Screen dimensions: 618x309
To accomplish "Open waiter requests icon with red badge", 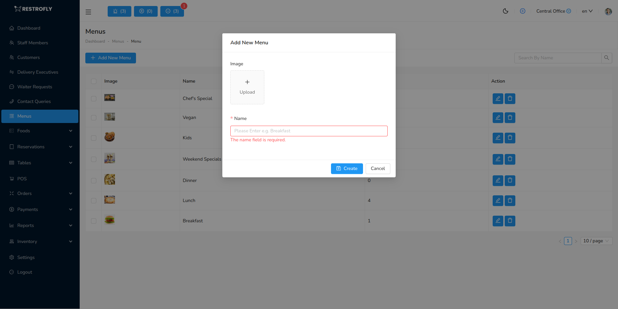I will pos(172,11).
